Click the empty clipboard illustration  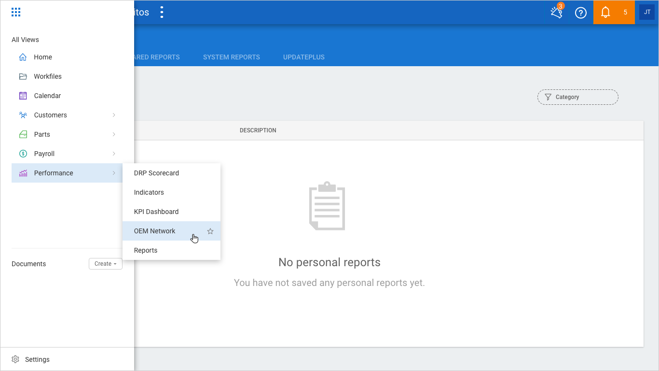327,206
